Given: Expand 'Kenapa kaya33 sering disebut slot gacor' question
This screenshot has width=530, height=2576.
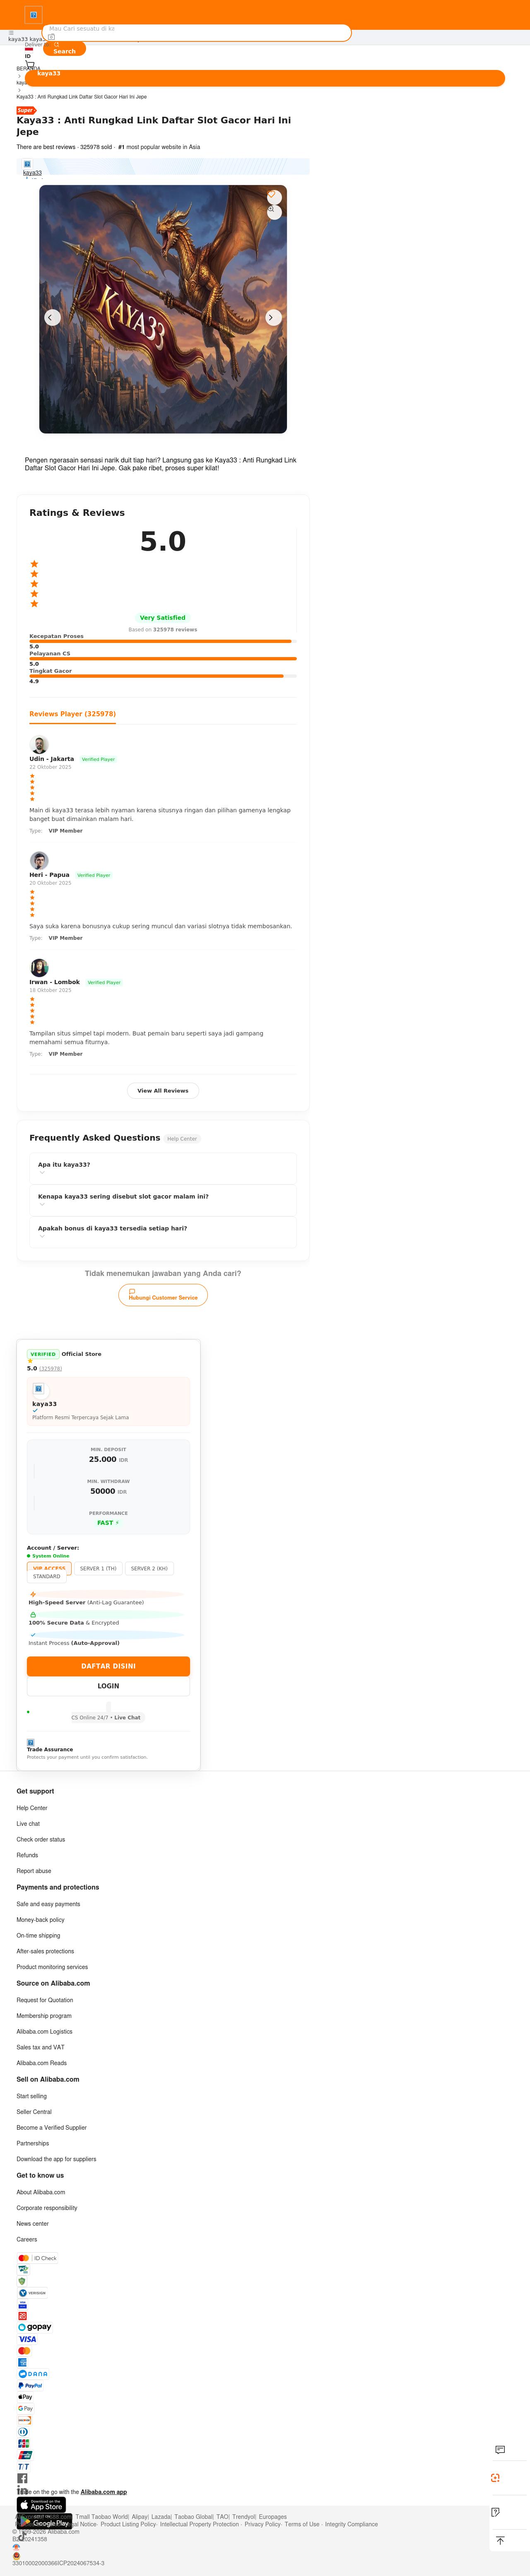Looking at the screenshot, I should (163, 1200).
